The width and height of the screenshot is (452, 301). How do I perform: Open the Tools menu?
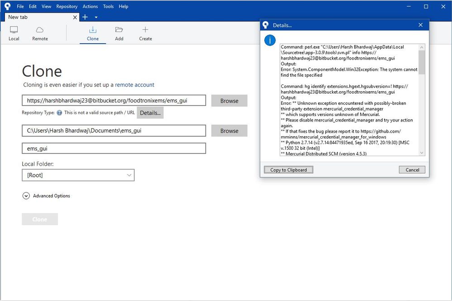click(108, 6)
